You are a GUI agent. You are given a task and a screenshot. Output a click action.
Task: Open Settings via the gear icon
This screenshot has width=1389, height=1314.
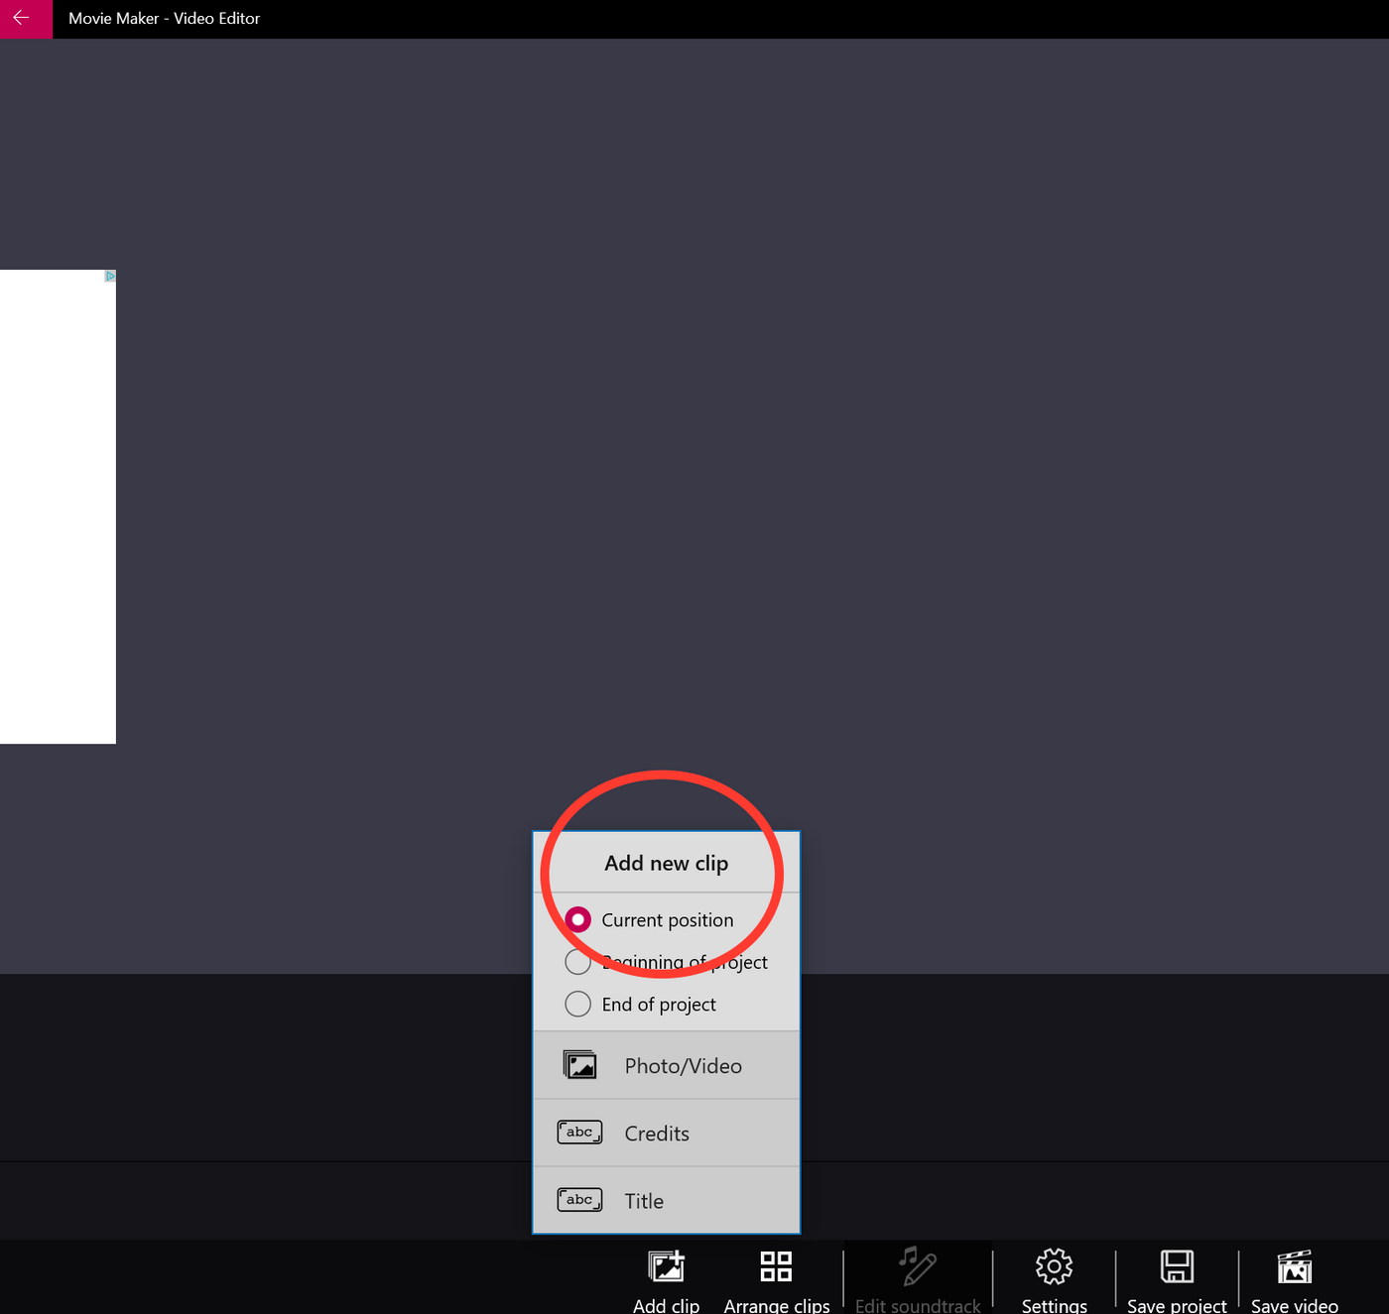[x=1054, y=1266]
